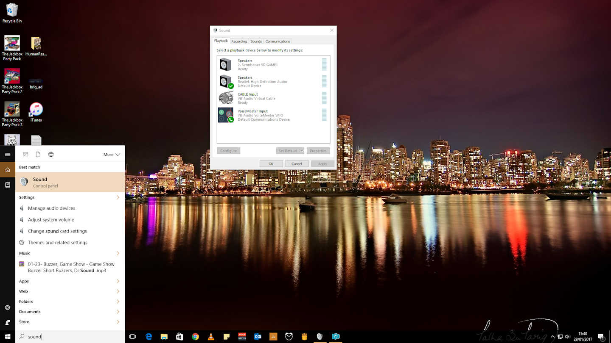
Task: Expand the Apps search results category
Action: point(70,281)
